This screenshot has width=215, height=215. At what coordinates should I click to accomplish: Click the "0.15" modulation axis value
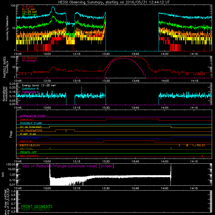12,92
